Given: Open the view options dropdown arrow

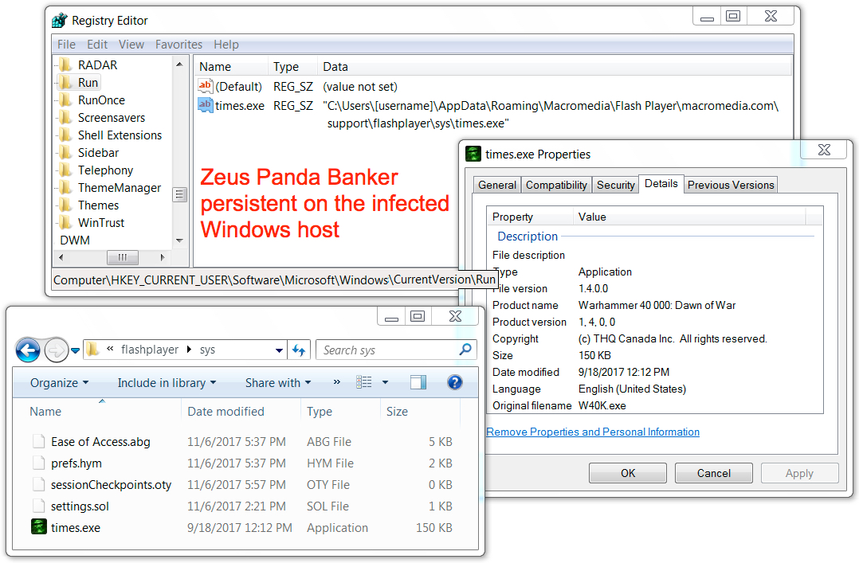Looking at the screenshot, I should (385, 382).
